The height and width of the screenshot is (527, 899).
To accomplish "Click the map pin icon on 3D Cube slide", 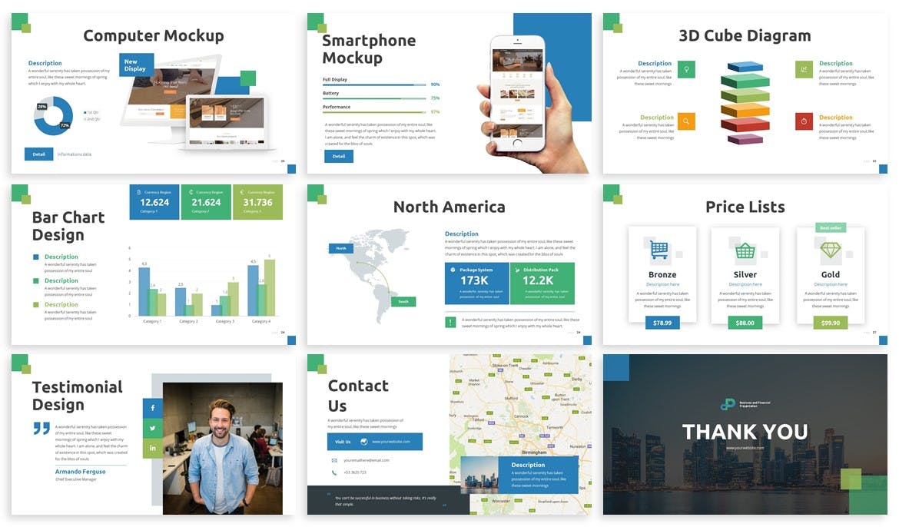I will tap(686, 69).
